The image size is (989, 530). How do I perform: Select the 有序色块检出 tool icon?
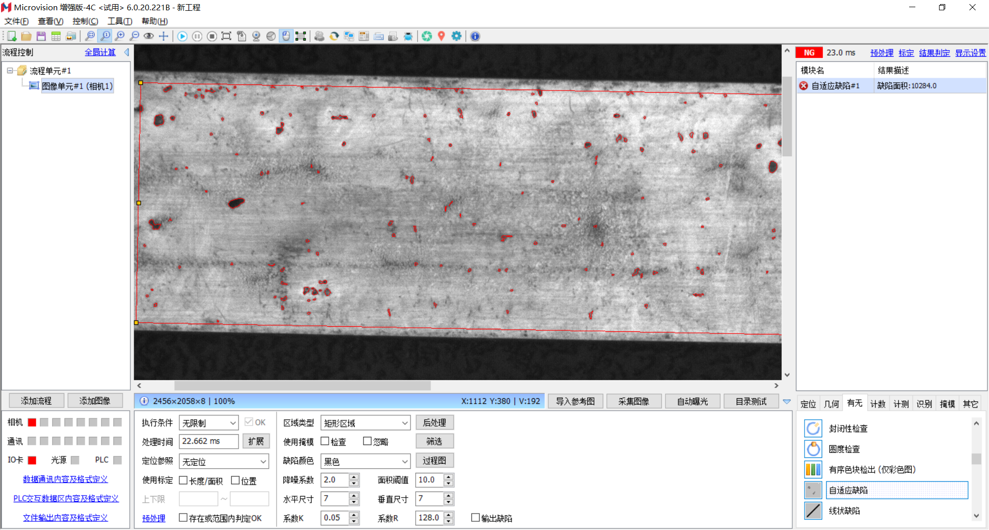click(813, 469)
